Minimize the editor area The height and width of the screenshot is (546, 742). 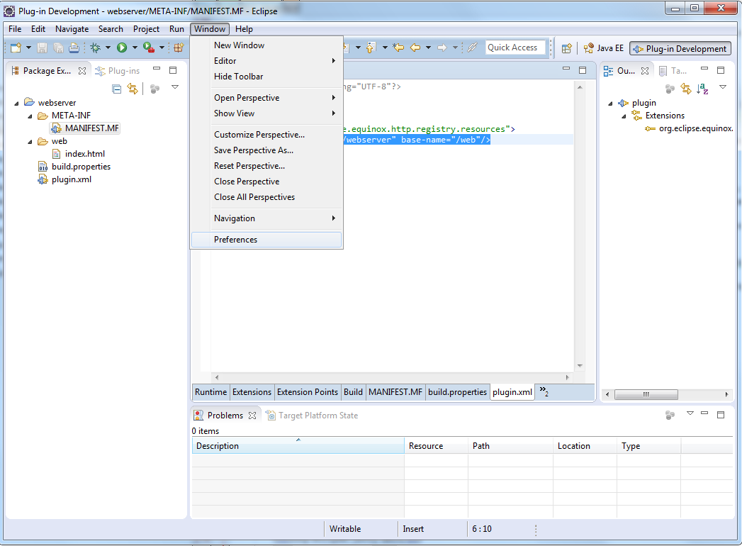[566, 69]
